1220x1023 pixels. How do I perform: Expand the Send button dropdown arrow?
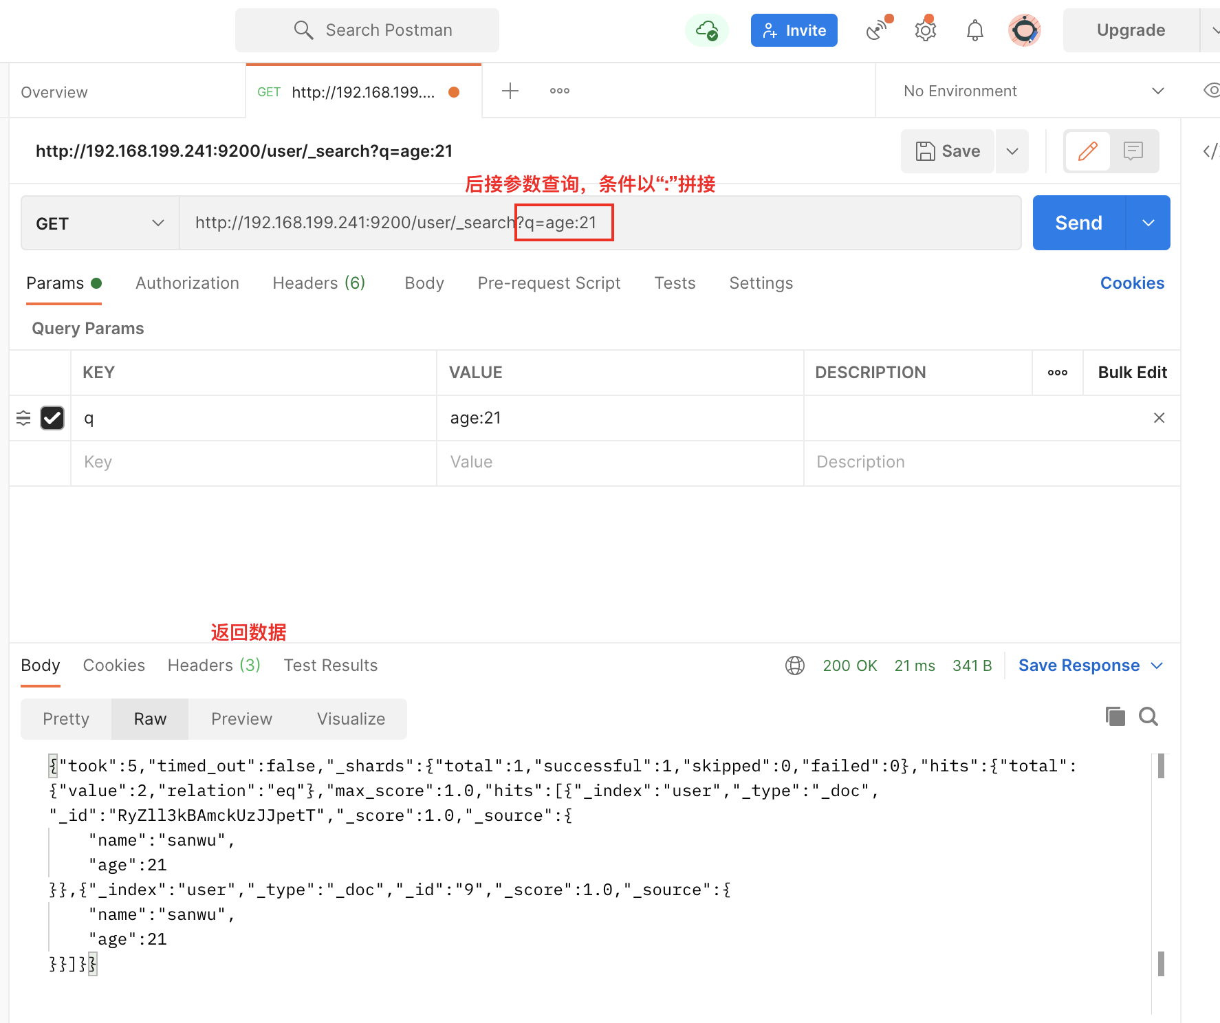click(1148, 223)
